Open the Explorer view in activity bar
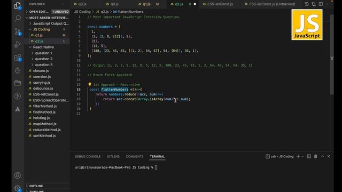Image resolution: width=342 pixels, height=192 pixels. click(x=18, y=6)
